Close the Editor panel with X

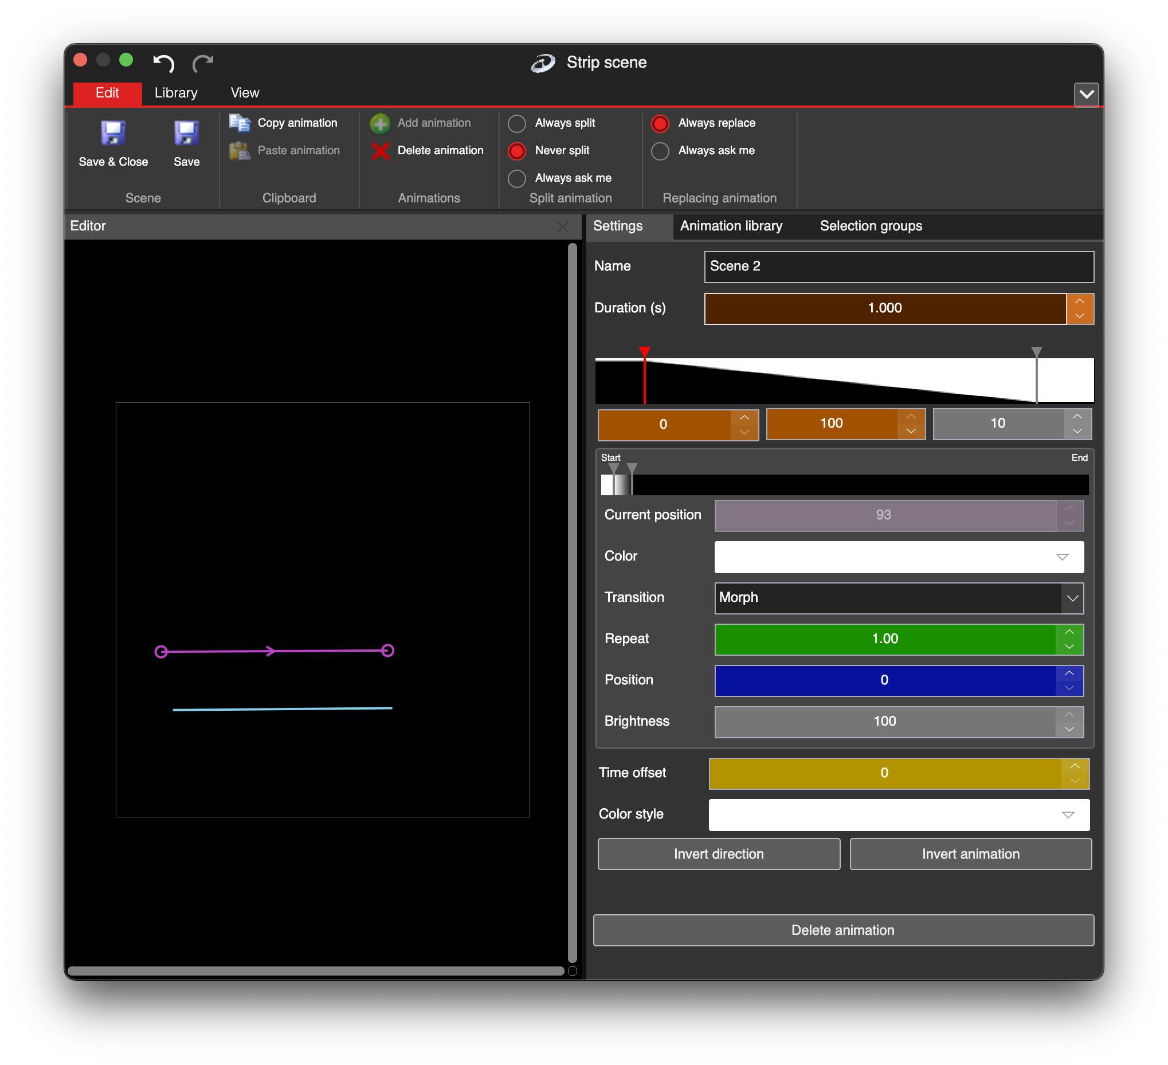coord(562,226)
